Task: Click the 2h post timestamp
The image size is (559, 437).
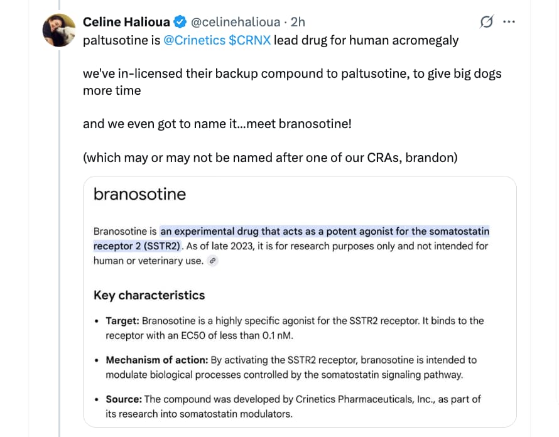Action: pos(298,22)
